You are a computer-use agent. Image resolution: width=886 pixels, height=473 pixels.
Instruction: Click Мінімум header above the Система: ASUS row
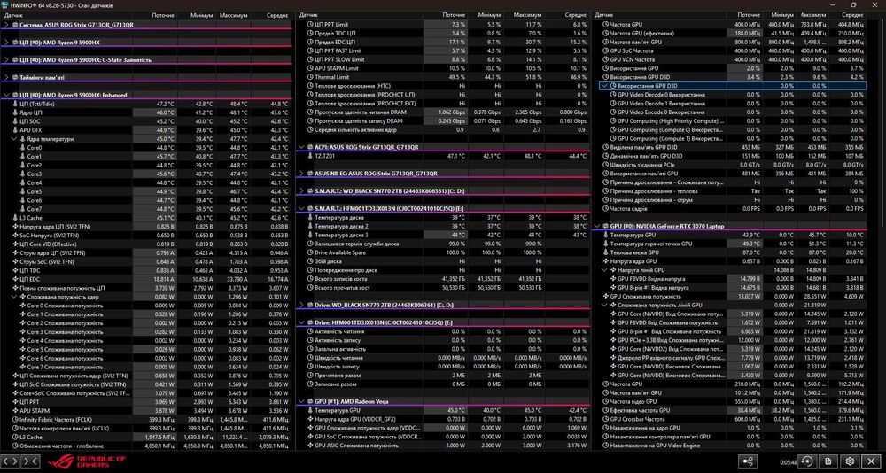point(203,15)
